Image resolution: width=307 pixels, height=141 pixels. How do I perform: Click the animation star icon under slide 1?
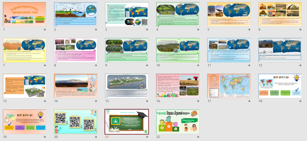(45, 30)
